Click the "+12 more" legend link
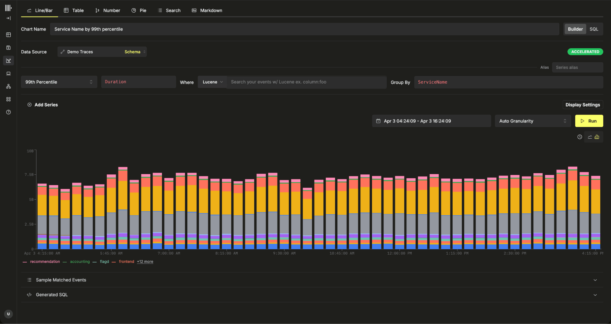The image size is (611, 324). 145,262
